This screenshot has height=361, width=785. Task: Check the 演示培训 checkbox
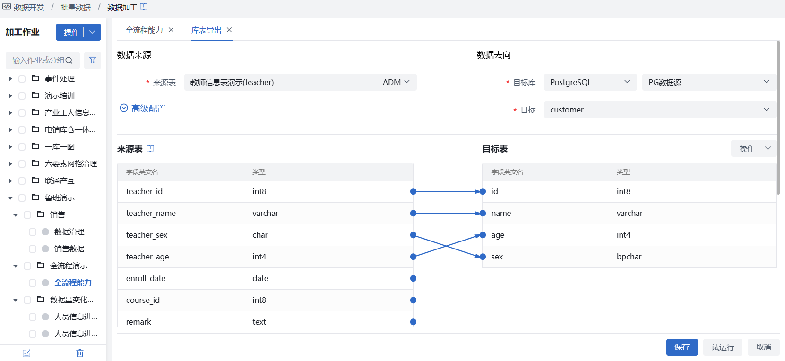pos(22,96)
